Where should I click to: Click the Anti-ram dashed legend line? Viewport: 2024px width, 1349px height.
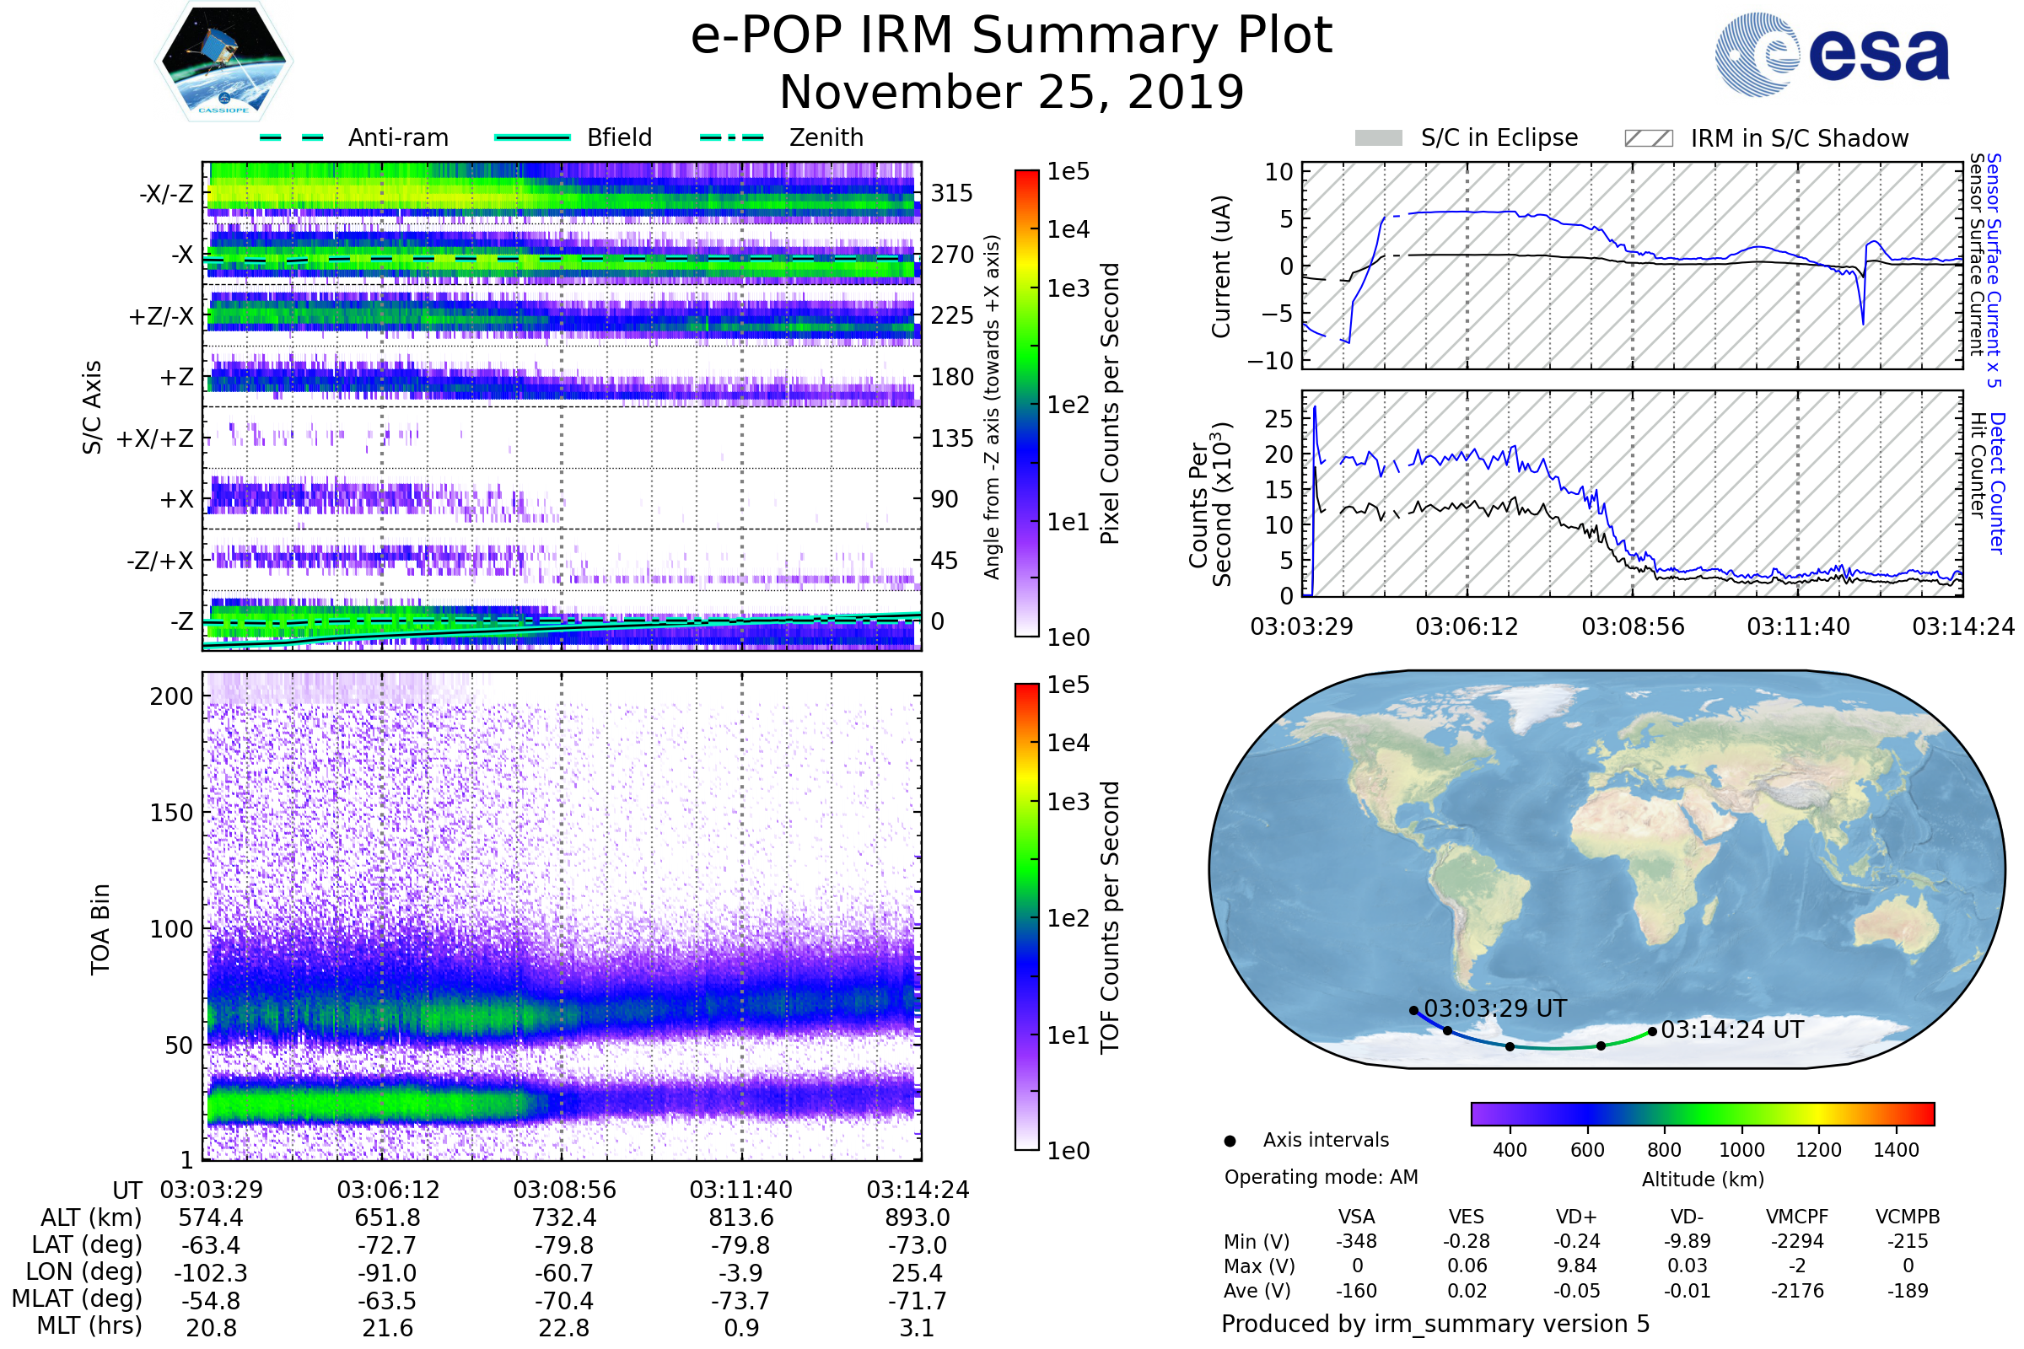pos(292,137)
